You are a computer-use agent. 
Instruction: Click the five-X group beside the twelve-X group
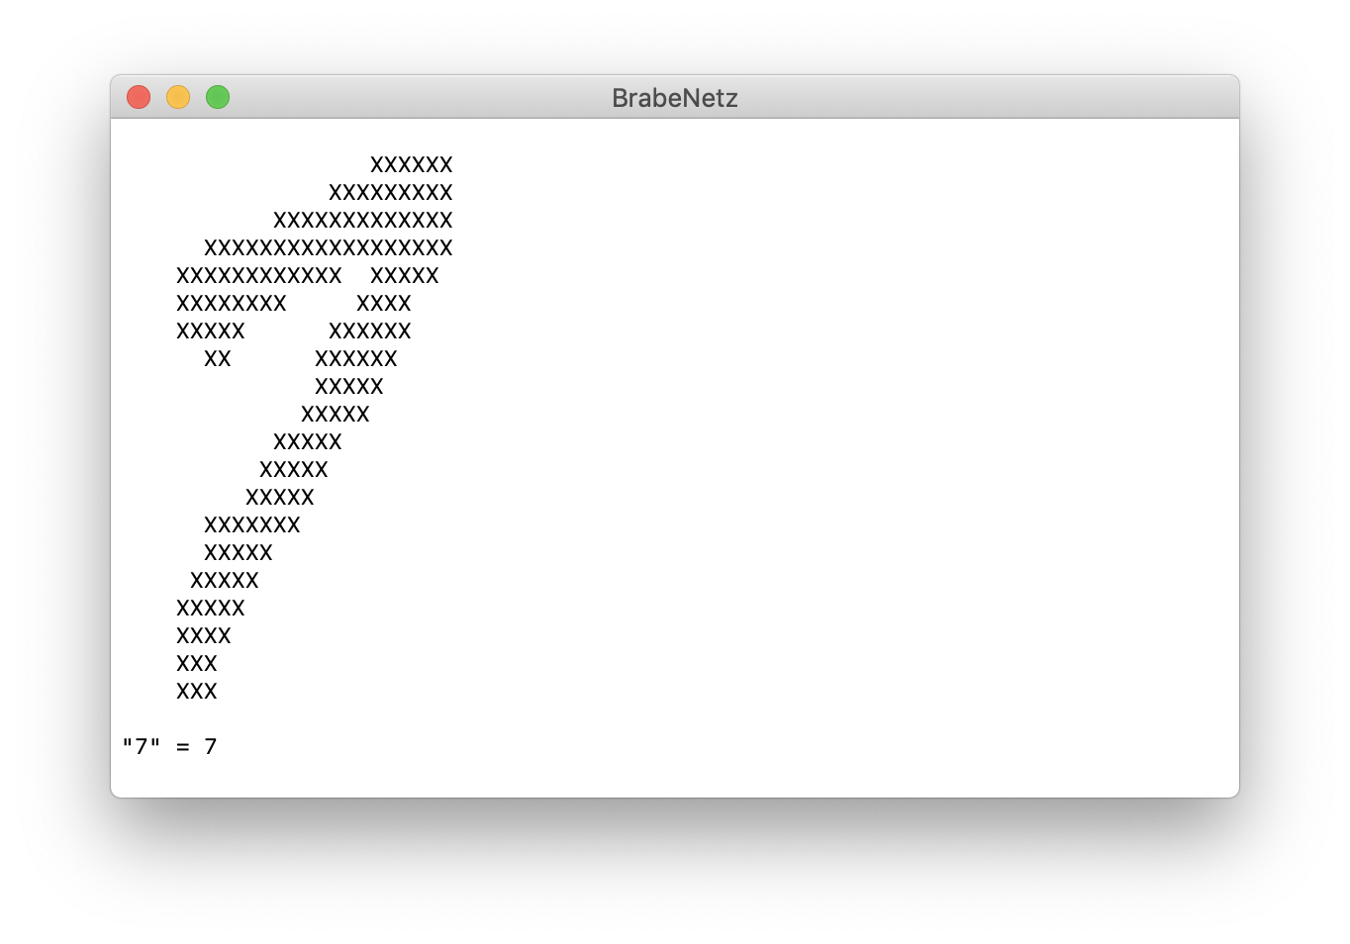(x=405, y=275)
